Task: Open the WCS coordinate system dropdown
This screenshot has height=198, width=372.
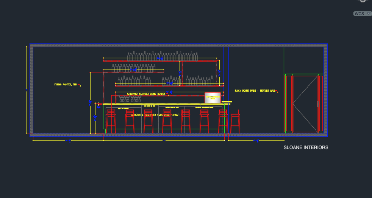Action: coord(362,14)
